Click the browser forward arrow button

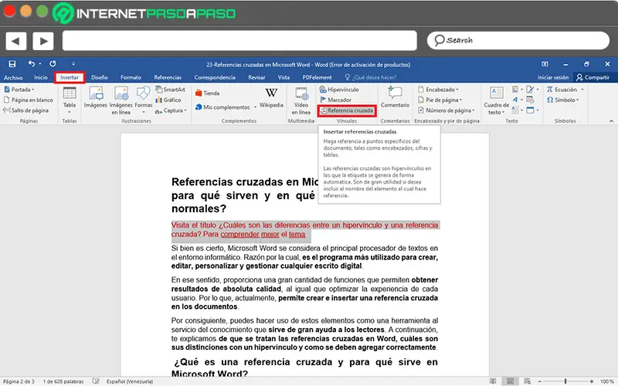pyautogui.click(x=43, y=41)
